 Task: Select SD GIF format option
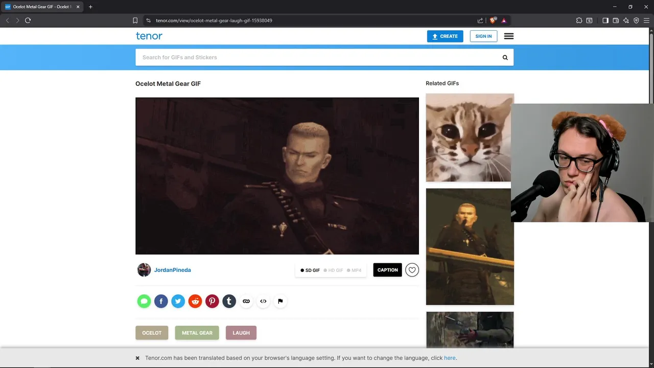pyautogui.click(x=310, y=270)
